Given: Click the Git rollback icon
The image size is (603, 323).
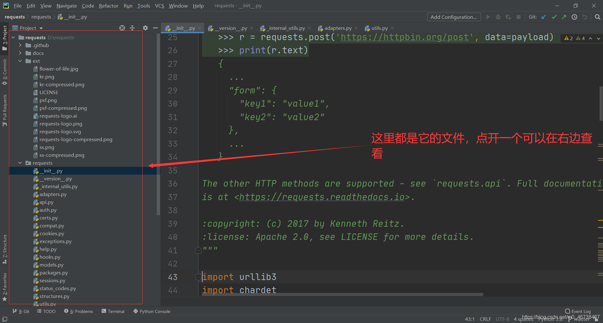Looking at the screenshot, I should point(585,17).
